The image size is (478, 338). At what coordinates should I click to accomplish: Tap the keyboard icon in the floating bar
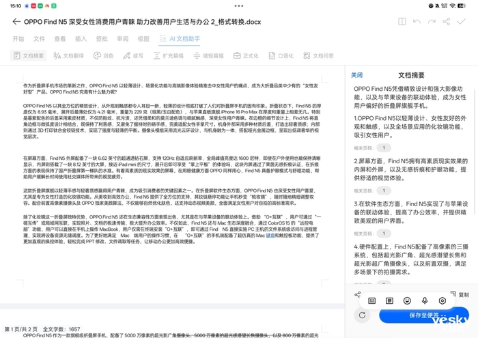click(x=371, y=301)
